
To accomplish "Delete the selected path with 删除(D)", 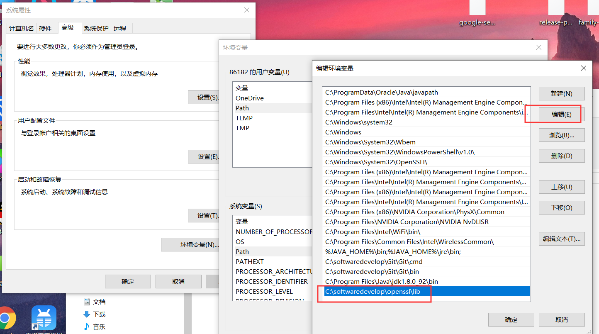I will click(561, 156).
